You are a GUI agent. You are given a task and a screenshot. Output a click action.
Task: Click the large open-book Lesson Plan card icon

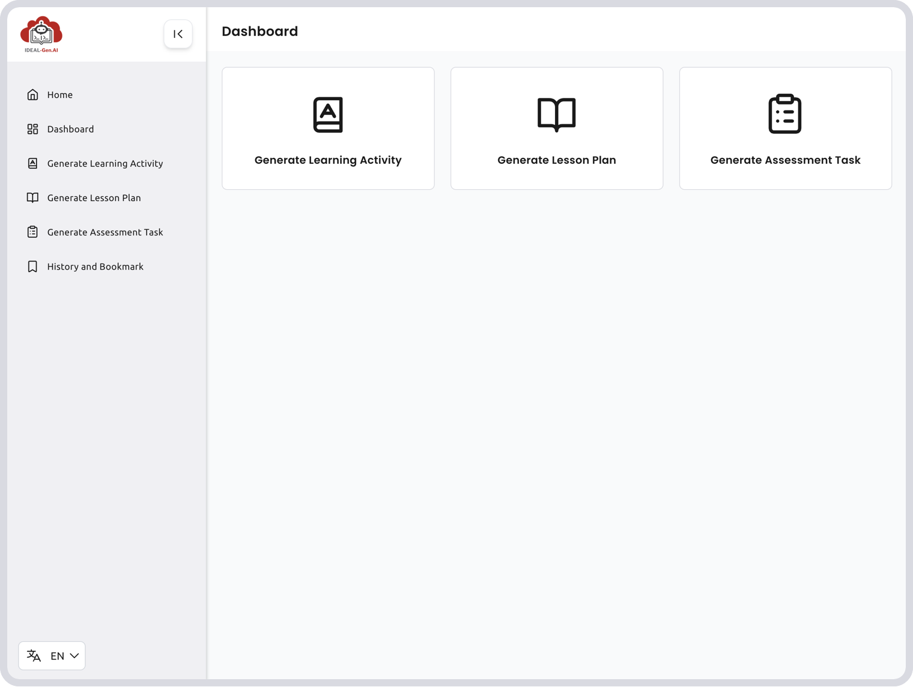pyautogui.click(x=557, y=114)
